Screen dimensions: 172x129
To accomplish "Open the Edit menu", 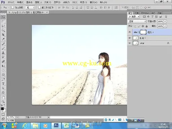I will (x=20, y=2).
